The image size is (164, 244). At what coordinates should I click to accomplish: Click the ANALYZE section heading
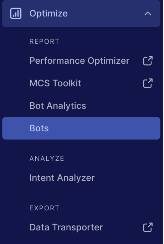coord(47,158)
